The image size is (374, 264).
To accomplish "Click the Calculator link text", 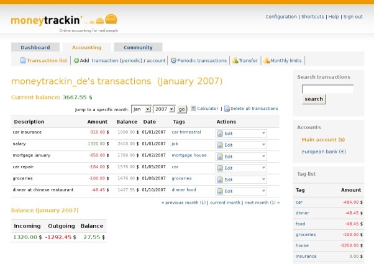I will [208, 109].
